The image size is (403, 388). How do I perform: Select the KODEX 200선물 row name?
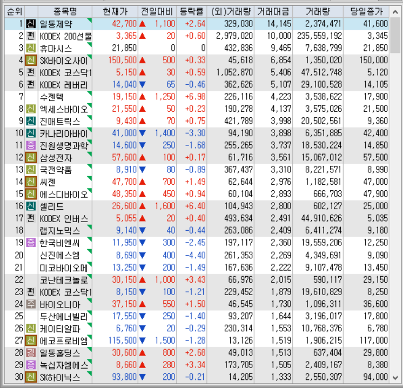click(x=65, y=36)
